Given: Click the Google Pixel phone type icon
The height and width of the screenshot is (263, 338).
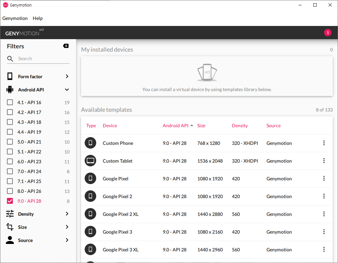Looking at the screenshot, I should (x=90, y=179).
